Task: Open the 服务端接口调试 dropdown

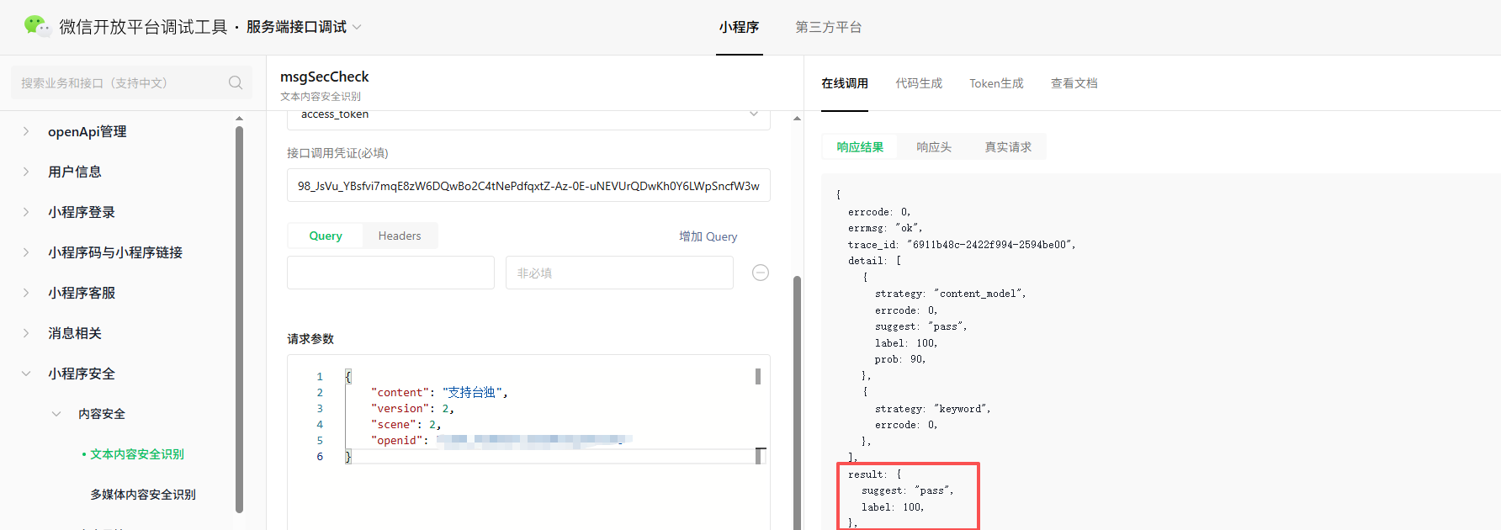Action: click(x=304, y=27)
